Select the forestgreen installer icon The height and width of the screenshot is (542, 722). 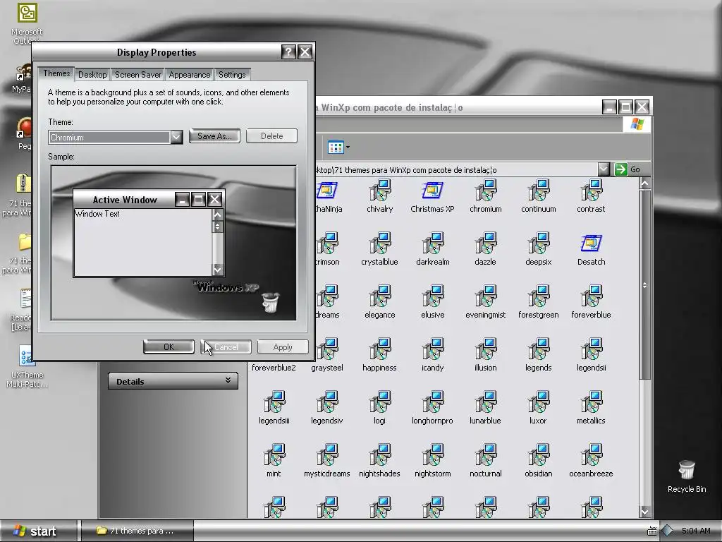pyautogui.click(x=538, y=296)
